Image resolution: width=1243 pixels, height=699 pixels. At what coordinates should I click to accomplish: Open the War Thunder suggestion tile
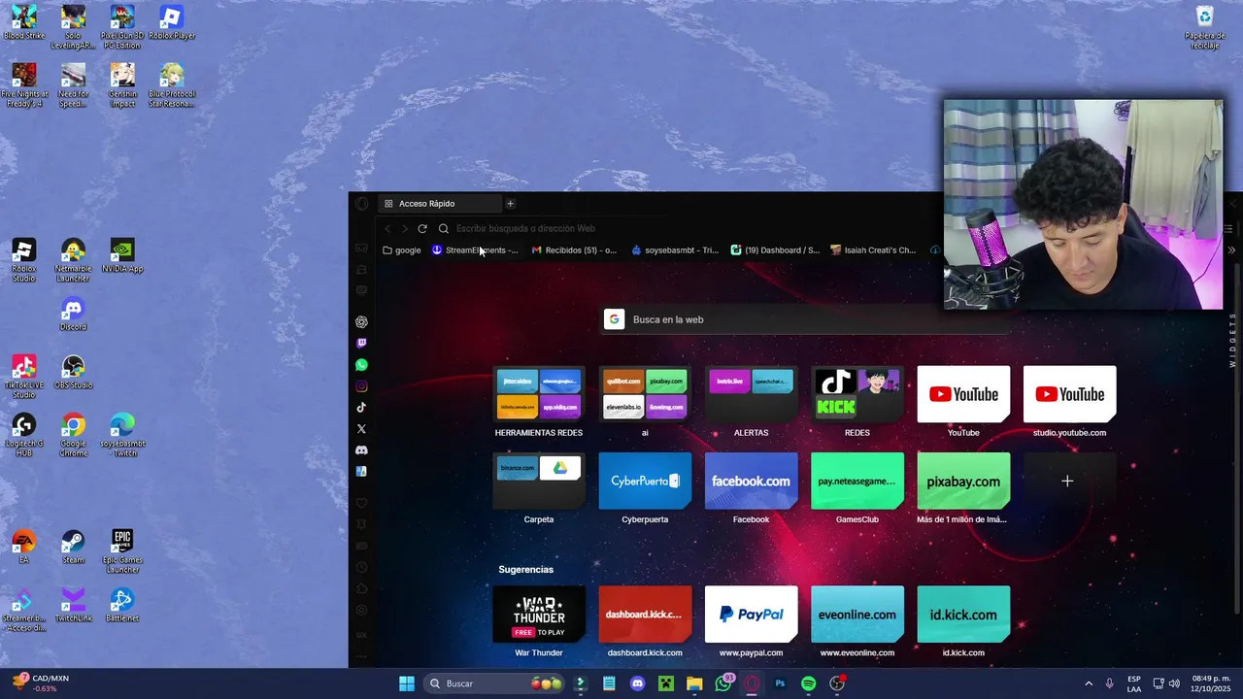pyautogui.click(x=539, y=614)
